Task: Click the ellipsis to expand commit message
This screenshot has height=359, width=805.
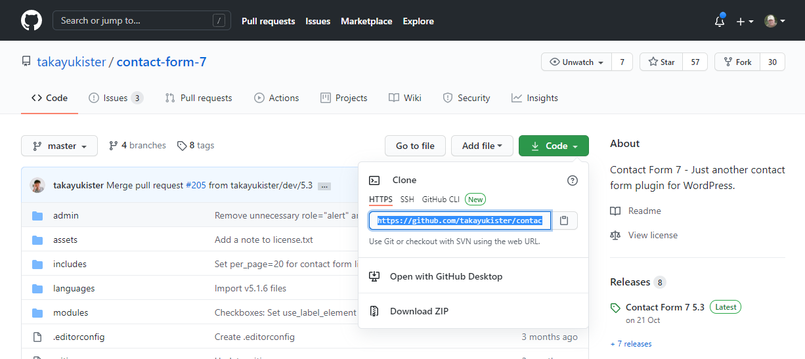Action: pyautogui.click(x=324, y=186)
